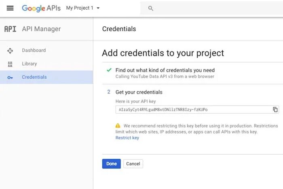The height and width of the screenshot is (189, 283).
Task: Click the 'Get your credentials' step header
Action: [x=139, y=92]
